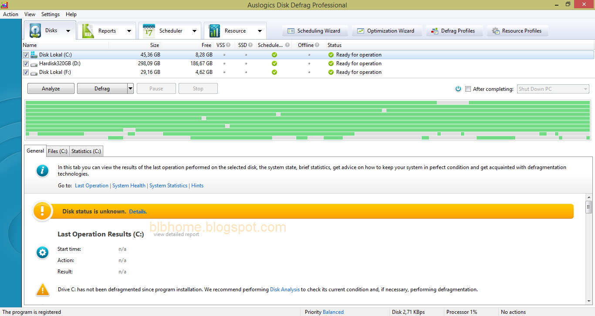Viewport: 595px width, 316px height.
Task: Click the orange exclamation disk status icon
Action: click(x=42, y=211)
